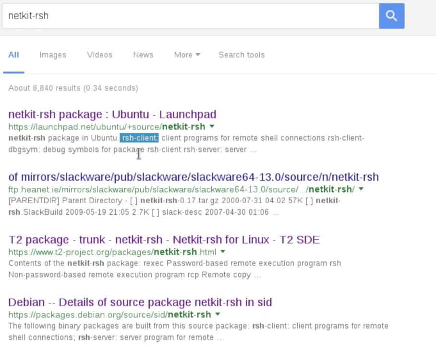
Task: Open T2 package netkit-rsh T2 SDE result
Action: tap(164, 240)
